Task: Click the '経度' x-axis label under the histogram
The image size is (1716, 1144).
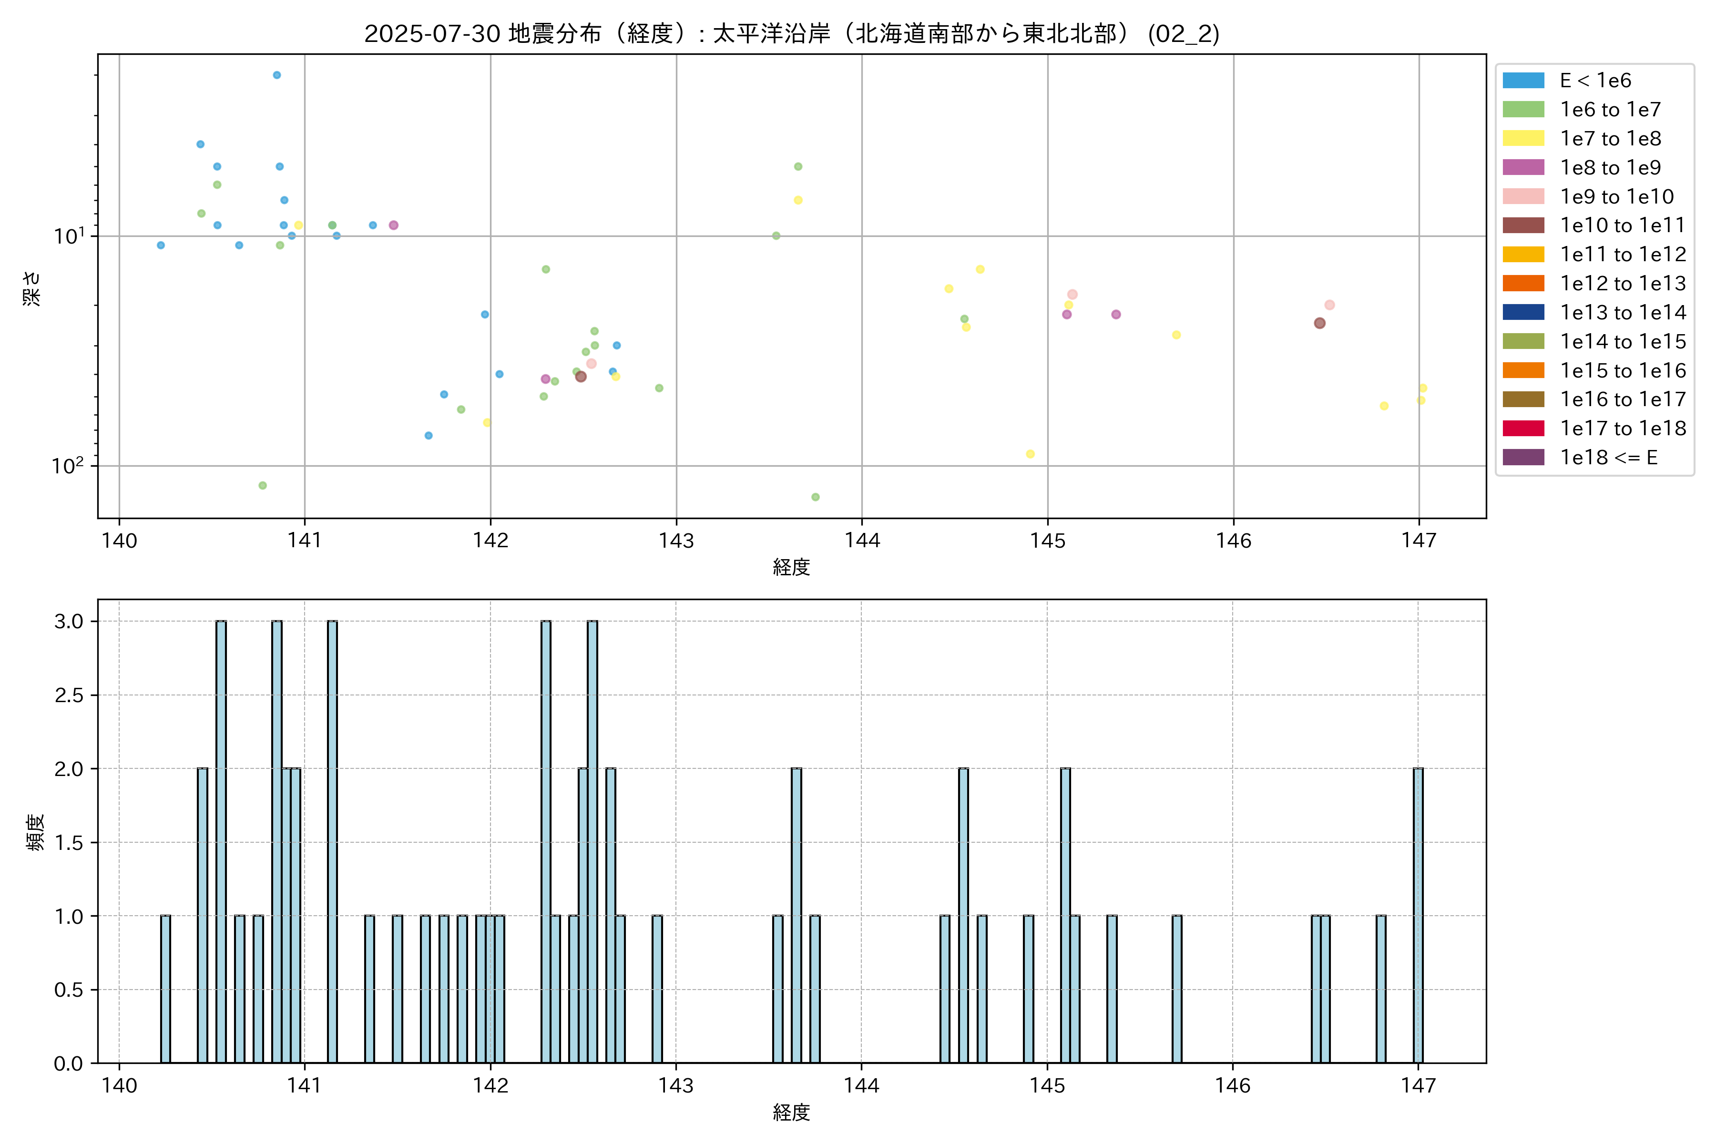Action: pyautogui.click(x=792, y=1113)
